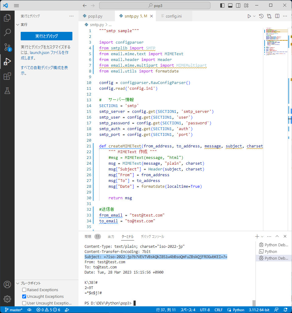Toggle bottom panel layout icon
292x313 pixels.
230,5
